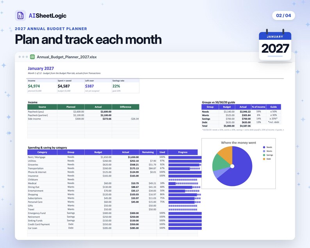Click the Source header in Income table

pos(42,107)
